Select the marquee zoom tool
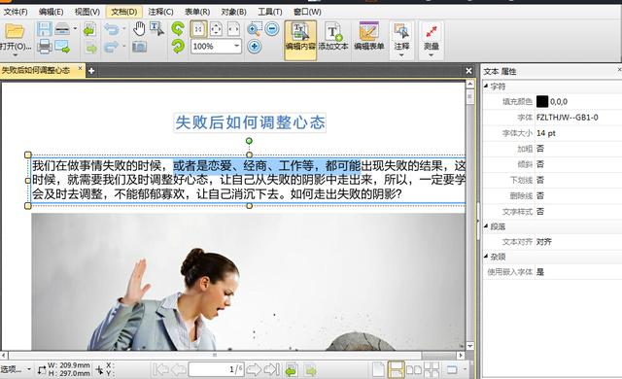The height and width of the screenshot is (379, 622). [x=254, y=29]
